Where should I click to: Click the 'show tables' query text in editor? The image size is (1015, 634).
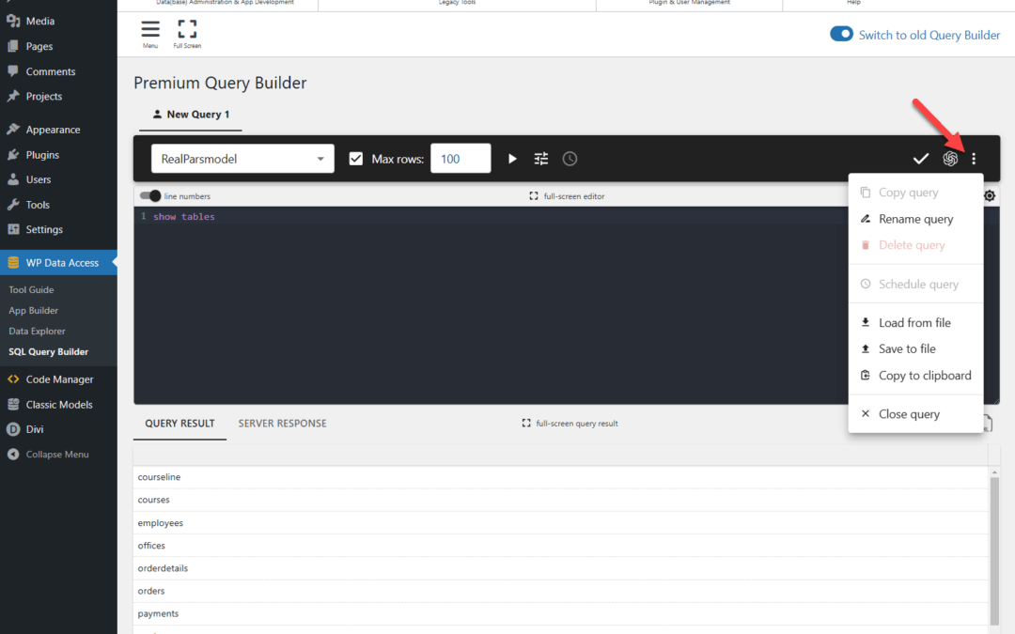pyautogui.click(x=184, y=217)
